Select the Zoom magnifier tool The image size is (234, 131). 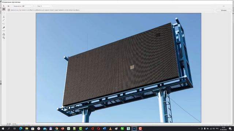pos(4,38)
